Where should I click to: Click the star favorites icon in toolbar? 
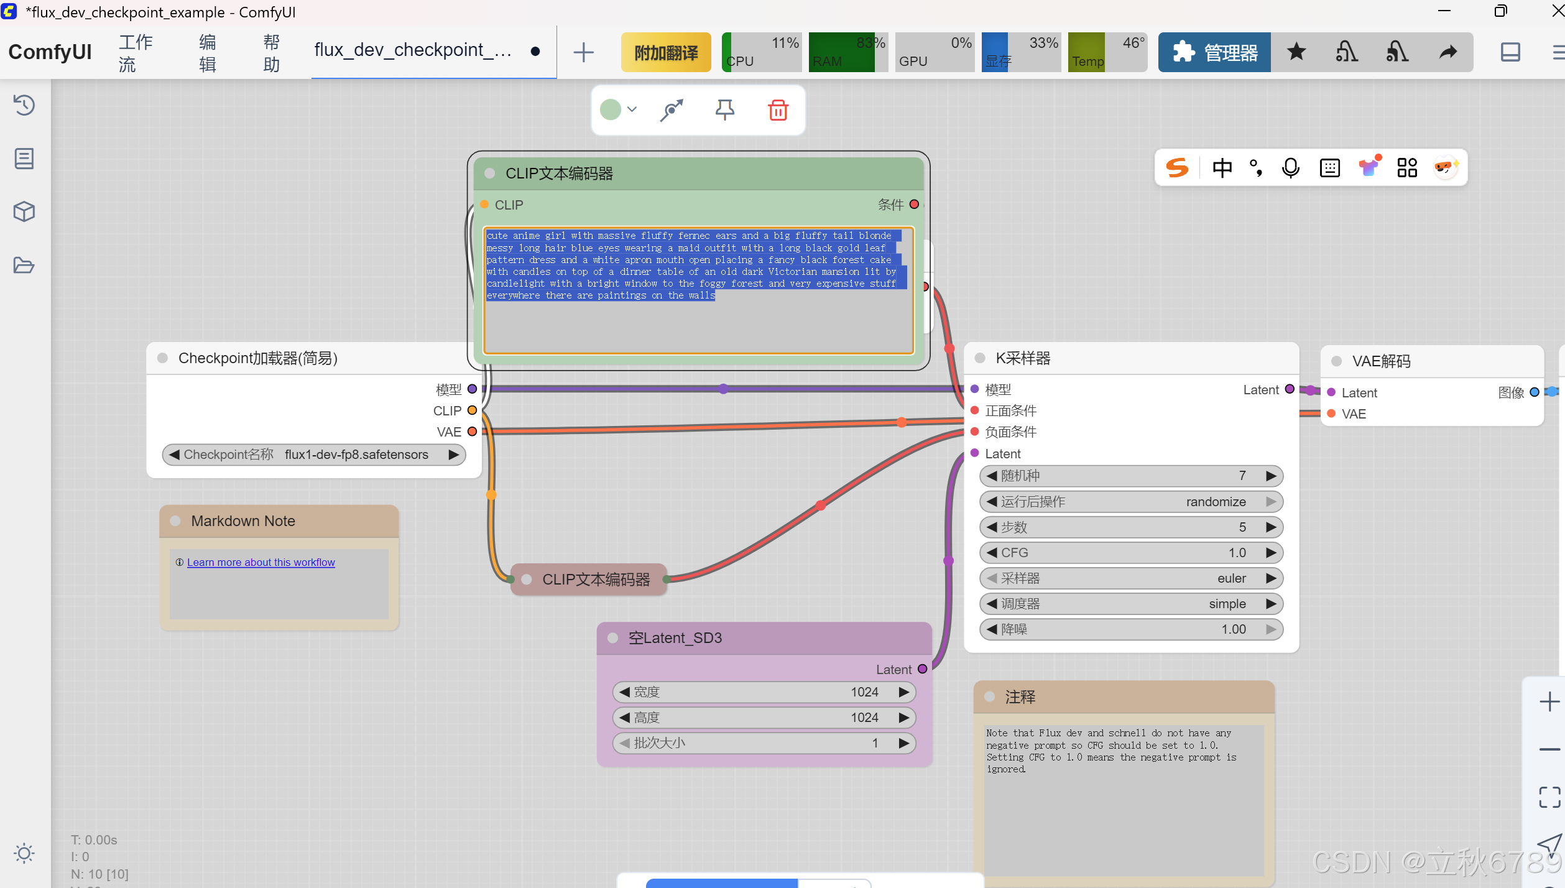click(1296, 52)
